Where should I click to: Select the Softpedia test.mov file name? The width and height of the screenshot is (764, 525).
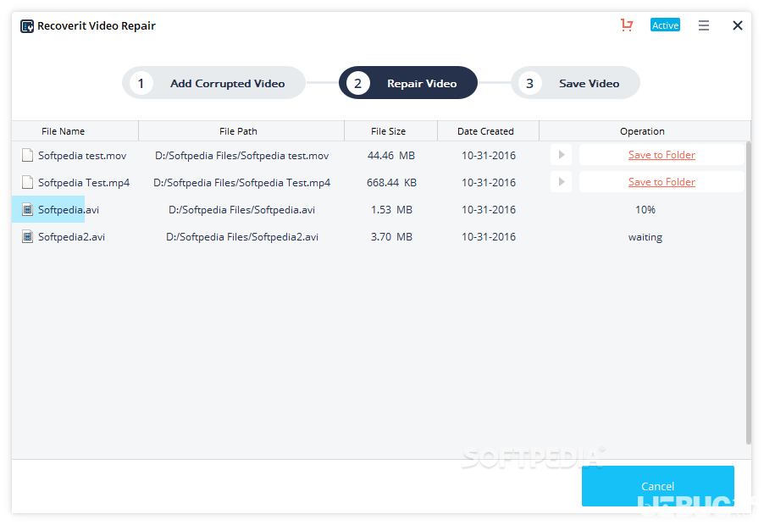82,155
